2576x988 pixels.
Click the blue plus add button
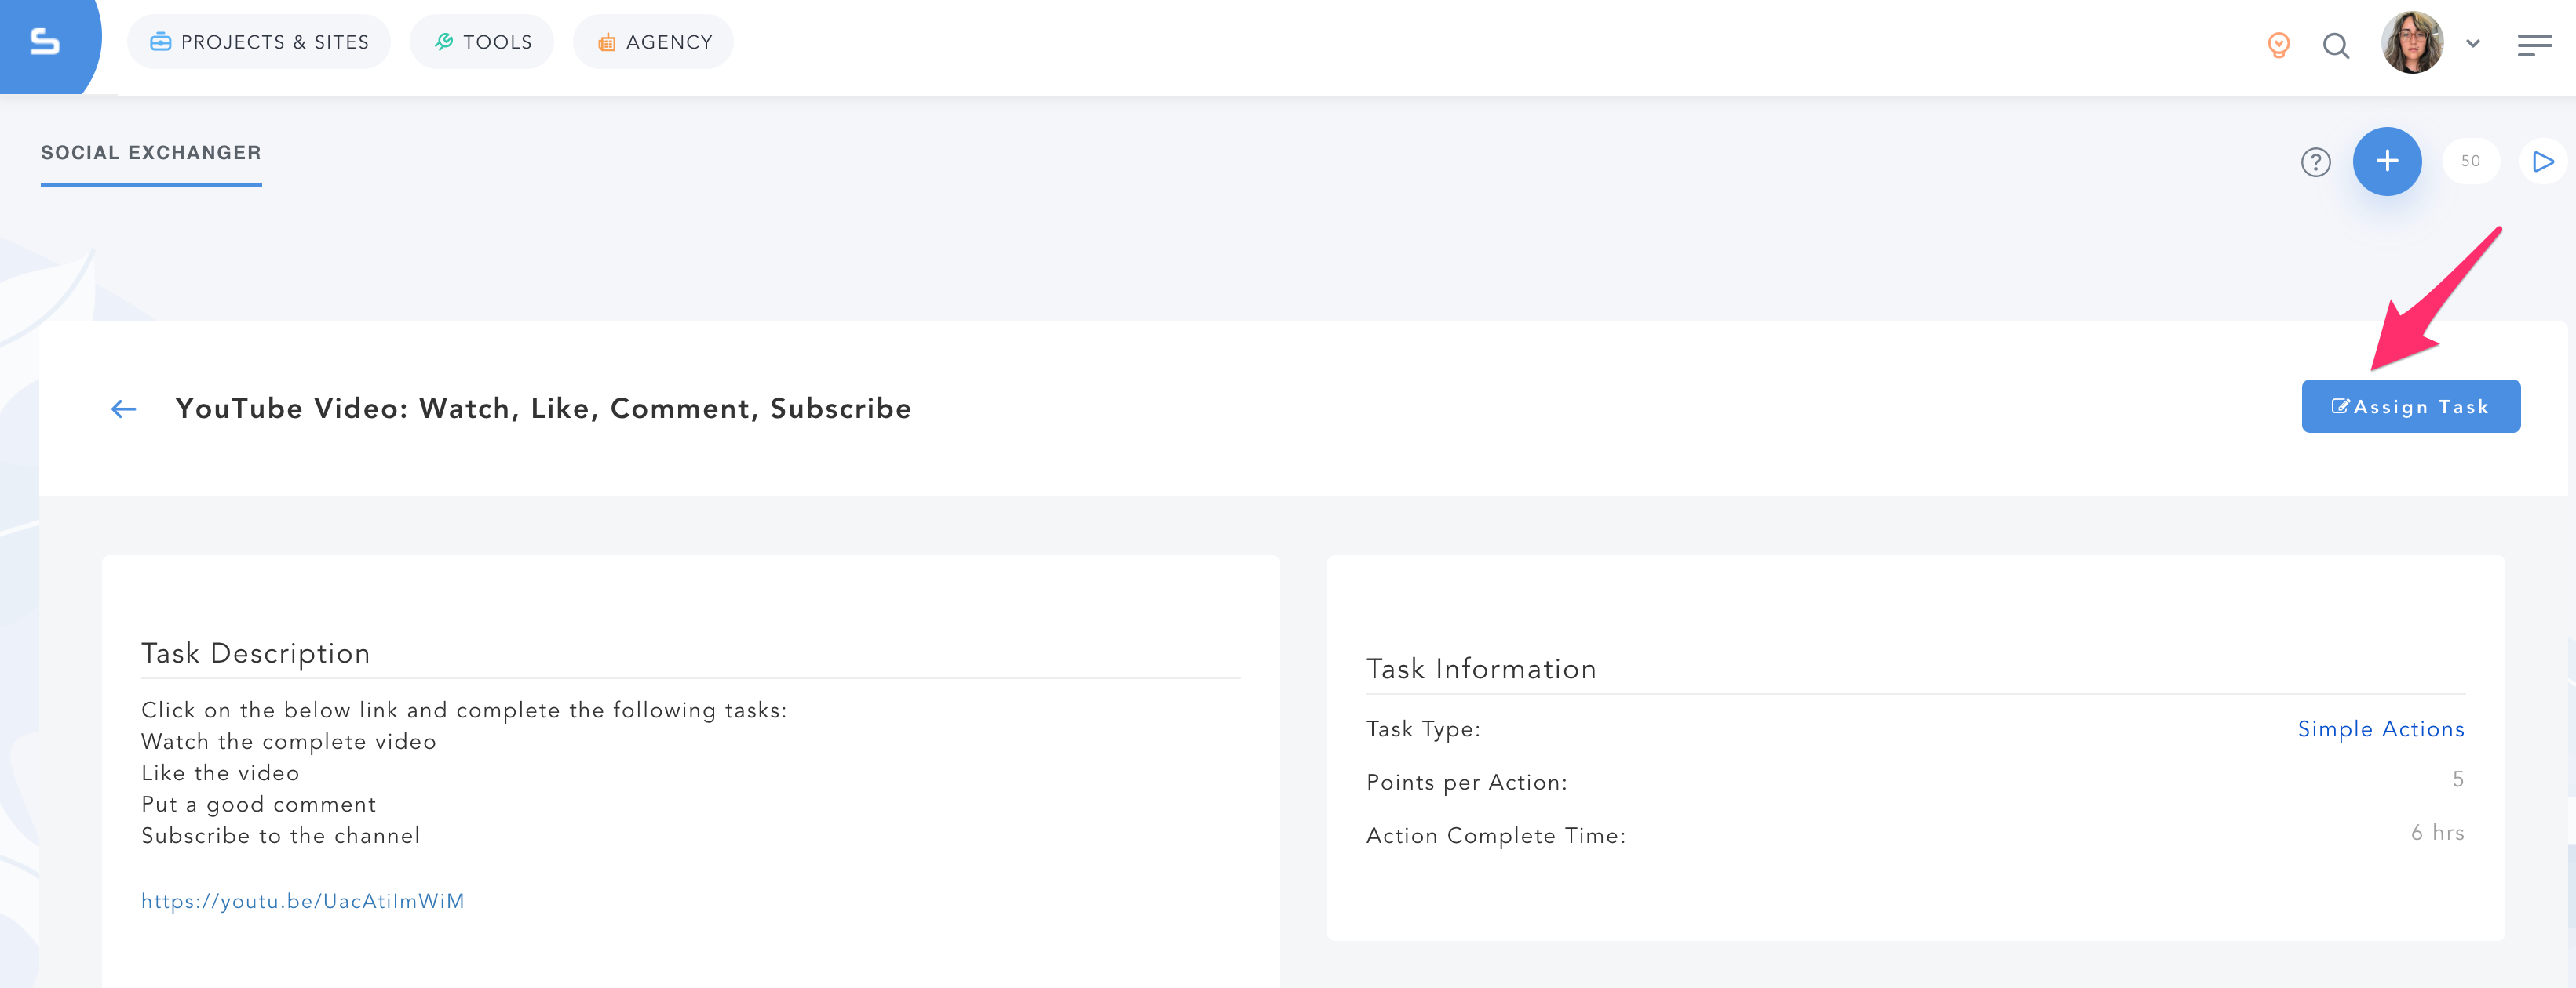[2387, 161]
